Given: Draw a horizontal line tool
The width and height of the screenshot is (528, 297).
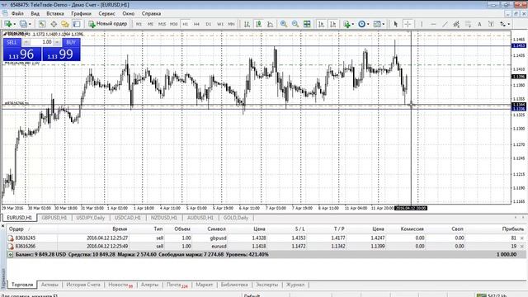Looking at the screenshot, I should [433, 24].
